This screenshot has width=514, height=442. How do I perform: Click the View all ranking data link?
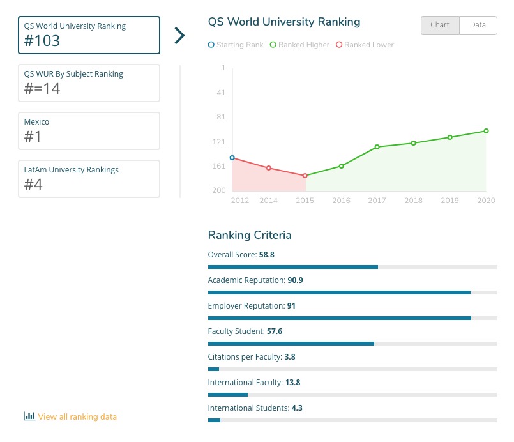77,416
